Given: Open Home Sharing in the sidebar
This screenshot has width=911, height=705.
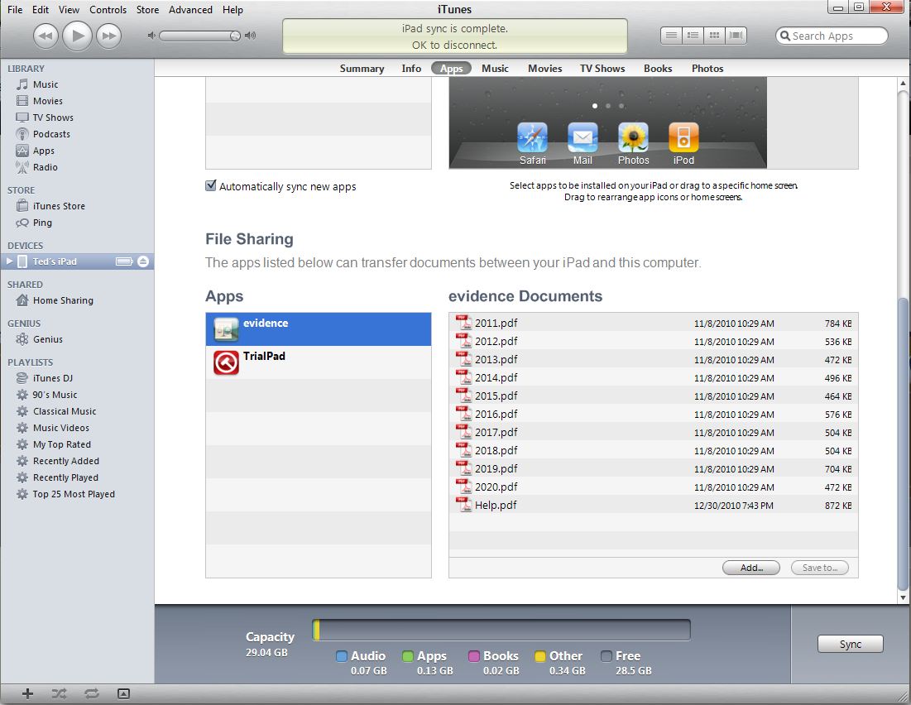Looking at the screenshot, I should click(63, 300).
